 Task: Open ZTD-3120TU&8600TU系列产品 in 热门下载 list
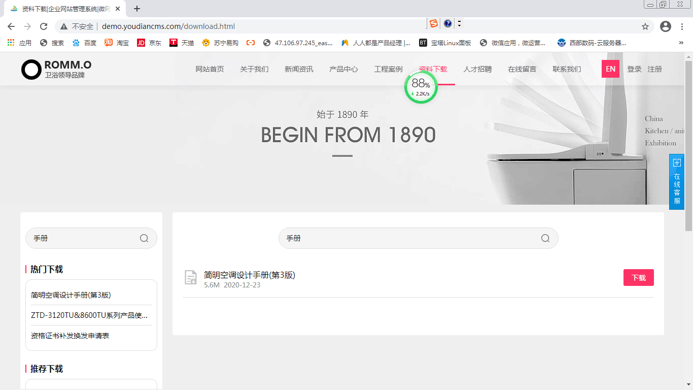click(x=89, y=315)
